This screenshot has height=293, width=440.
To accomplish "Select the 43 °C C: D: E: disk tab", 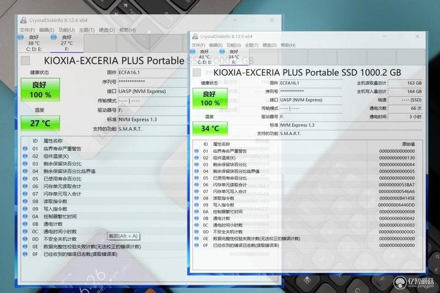I will (204, 57).
